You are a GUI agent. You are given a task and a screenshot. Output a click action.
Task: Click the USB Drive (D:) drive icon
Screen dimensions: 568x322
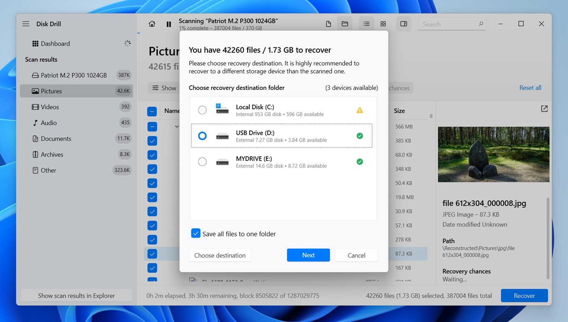222,136
